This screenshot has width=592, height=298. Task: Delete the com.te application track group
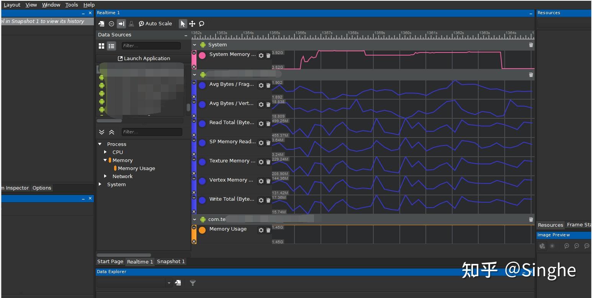(531, 219)
